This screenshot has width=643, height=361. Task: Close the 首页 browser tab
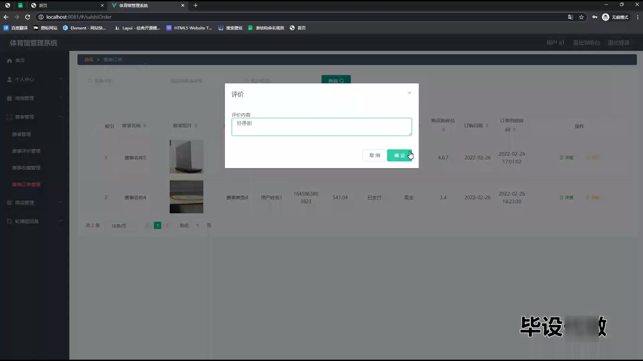[x=102, y=5]
